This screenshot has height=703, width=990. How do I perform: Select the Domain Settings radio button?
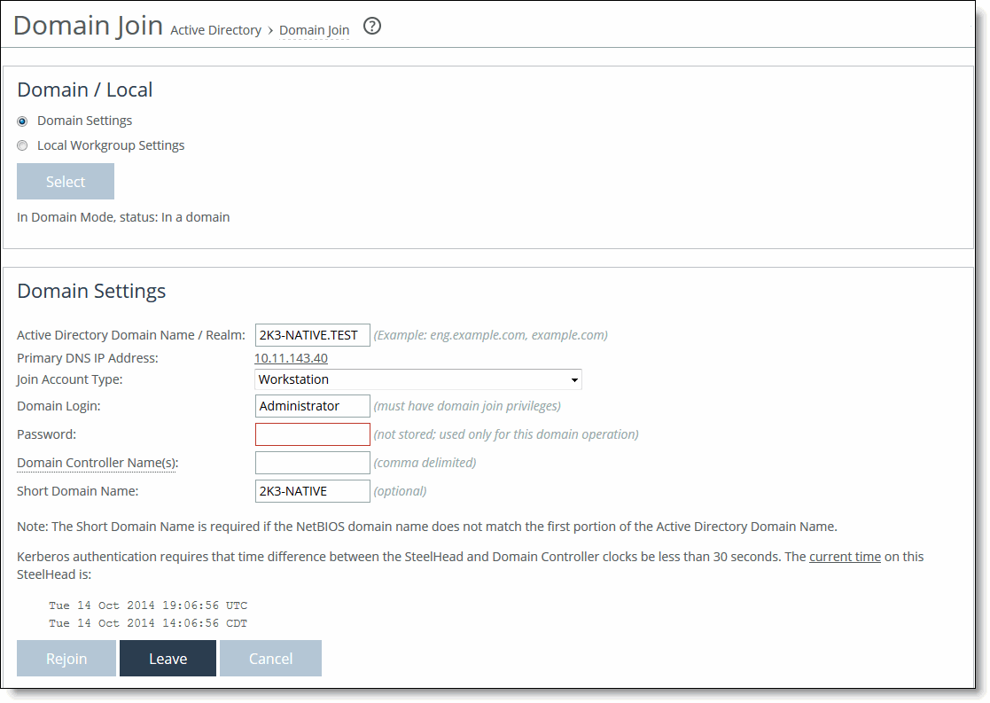point(21,121)
